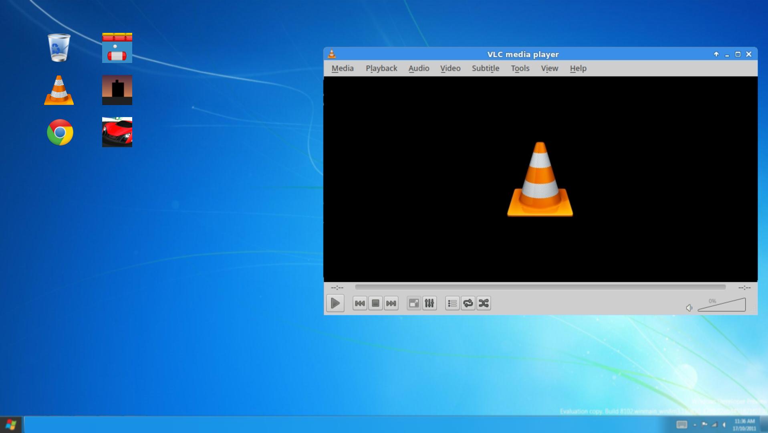Open the Help menu
The width and height of the screenshot is (768, 433).
[x=578, y=68]
